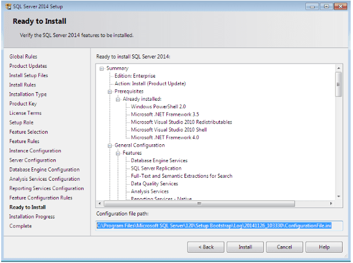
Task: Select Data Quality Services tree item
Action: [154, 184]
